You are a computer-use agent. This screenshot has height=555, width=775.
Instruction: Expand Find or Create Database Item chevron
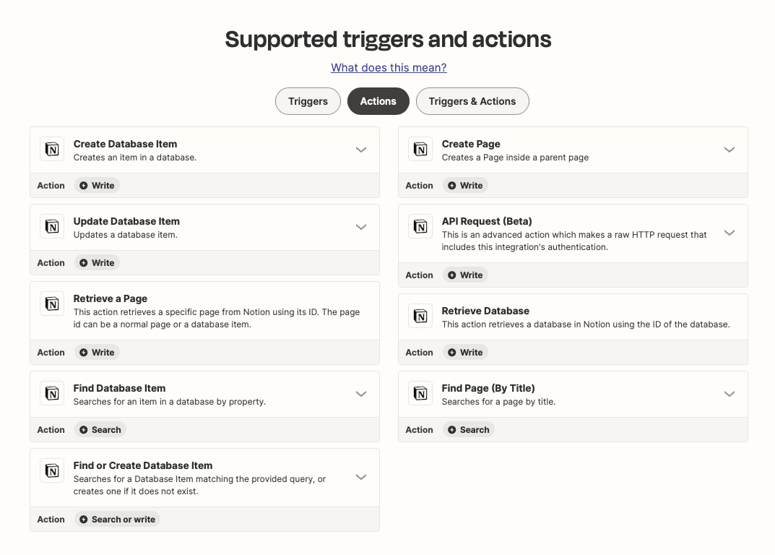coord(361,477)
